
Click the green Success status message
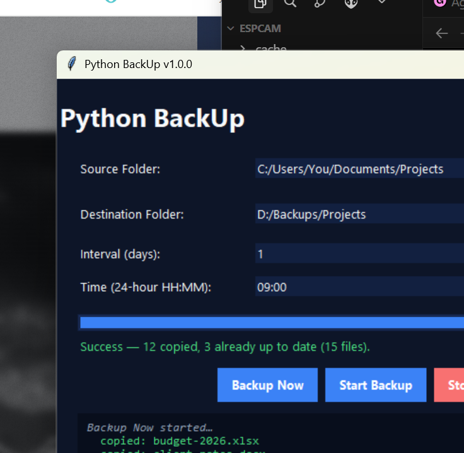point(225,347)
